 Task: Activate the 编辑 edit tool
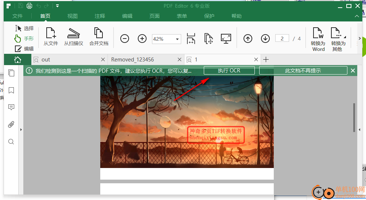tap(24, 49)
